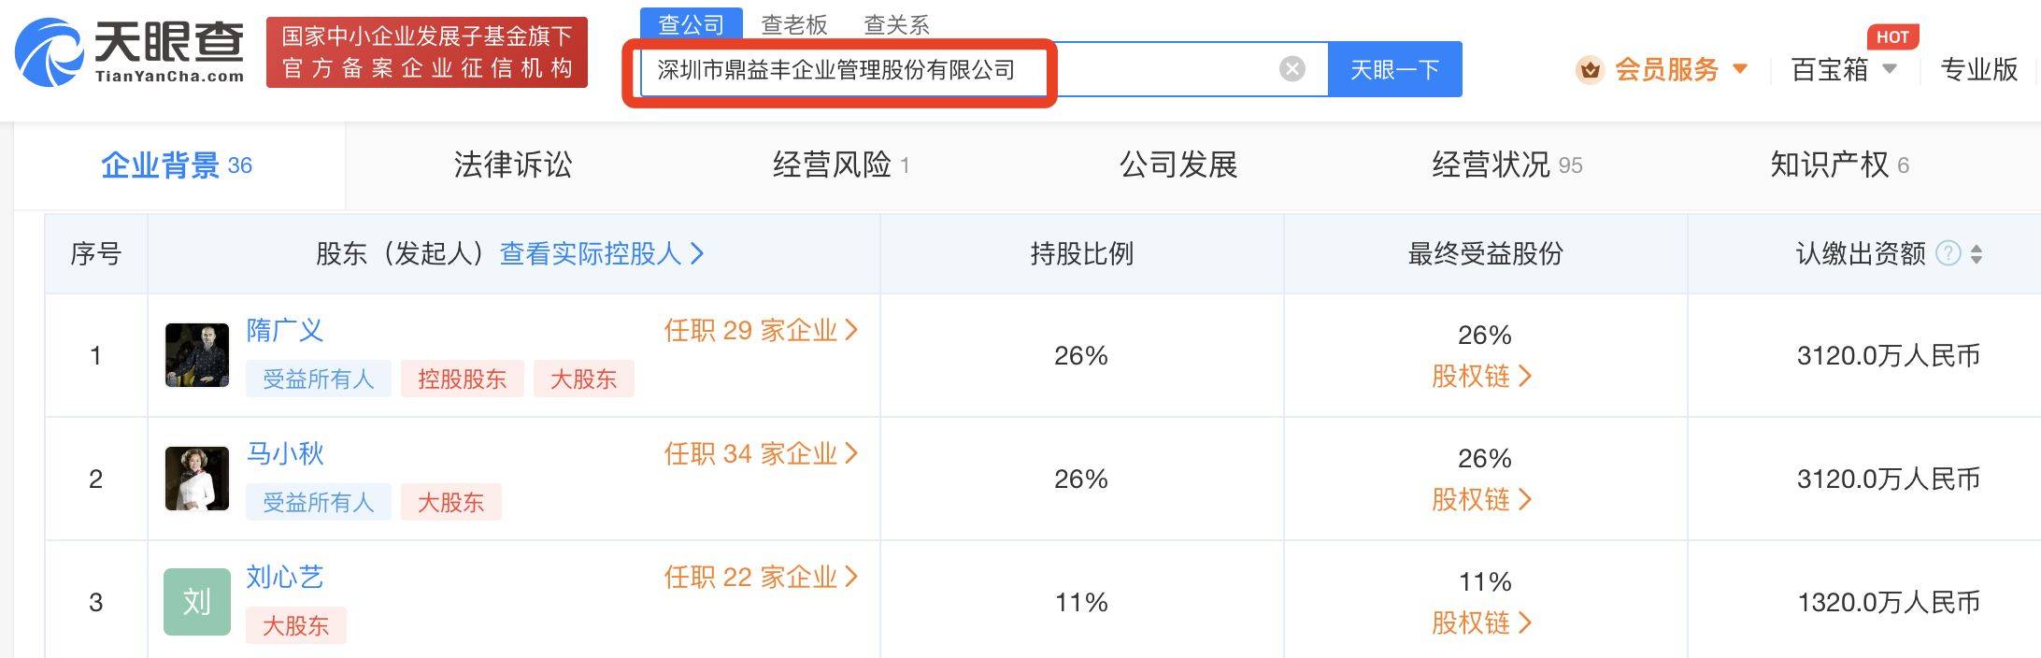Sort the 认缴出资额 column
Screen dimensions: 2041x658
tap(1976, 254)
